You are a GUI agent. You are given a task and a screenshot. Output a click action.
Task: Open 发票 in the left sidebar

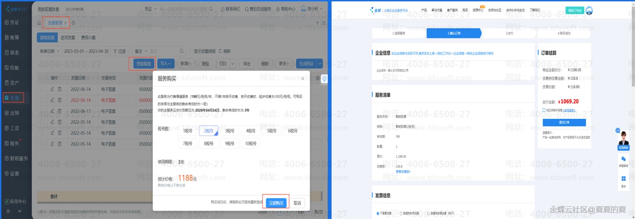coord(15,97)
